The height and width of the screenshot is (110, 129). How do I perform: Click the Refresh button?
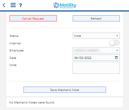[x=96, y=18]
